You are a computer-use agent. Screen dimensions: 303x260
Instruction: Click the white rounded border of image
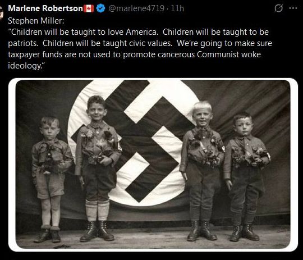(x=12, y=165)
